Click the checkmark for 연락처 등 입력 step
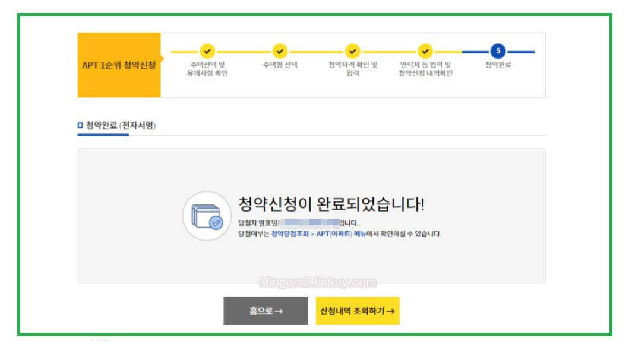This screenshot has width=629, height=352. (x=426, y=52)
